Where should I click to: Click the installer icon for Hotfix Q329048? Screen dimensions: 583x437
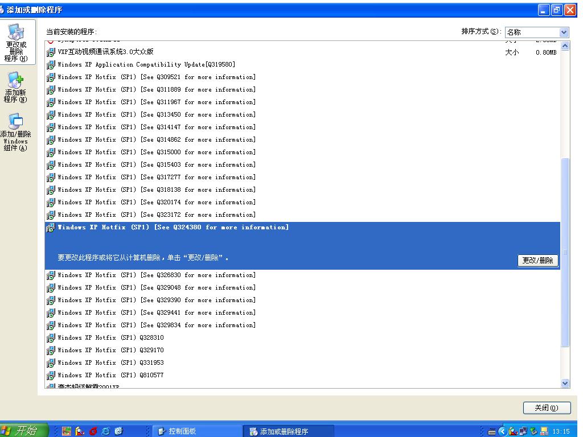click(51, 288)
